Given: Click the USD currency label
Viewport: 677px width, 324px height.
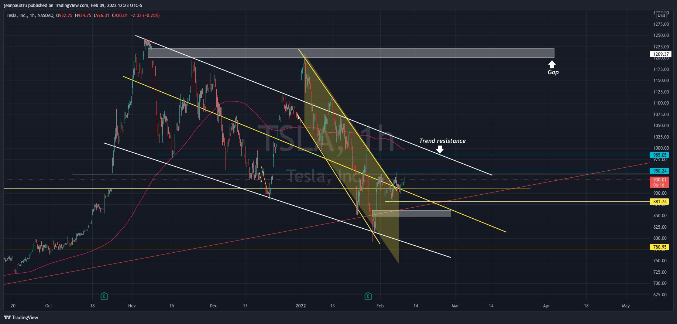Looking at the screenshot, I should 661,16.
